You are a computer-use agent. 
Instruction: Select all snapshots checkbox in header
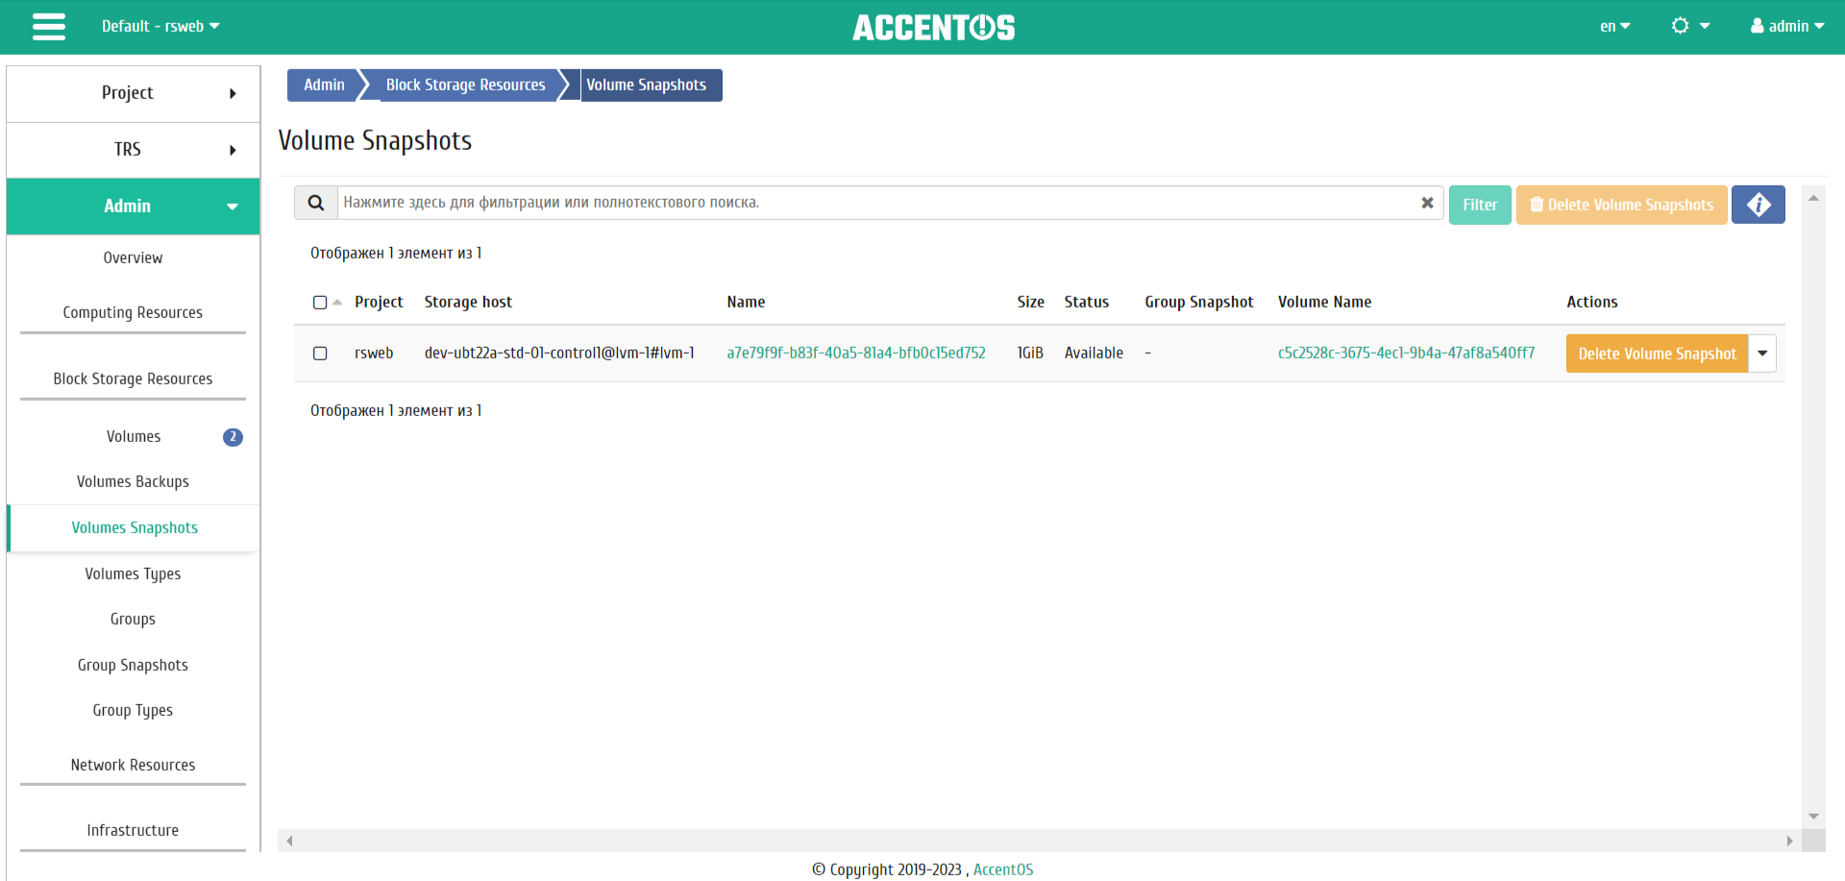pos(320,303)
